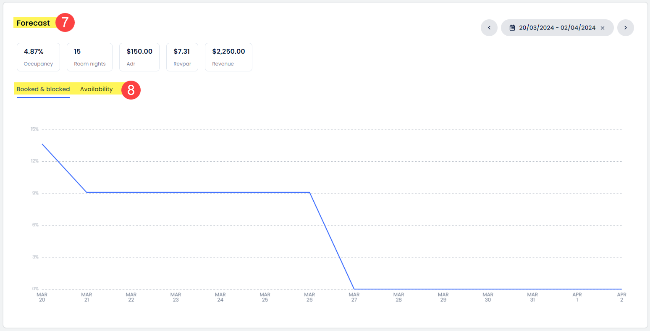This screenshot has height=331, width=650.
Task: Click the Revpar $7.31 card
Action: coord(182,57)
